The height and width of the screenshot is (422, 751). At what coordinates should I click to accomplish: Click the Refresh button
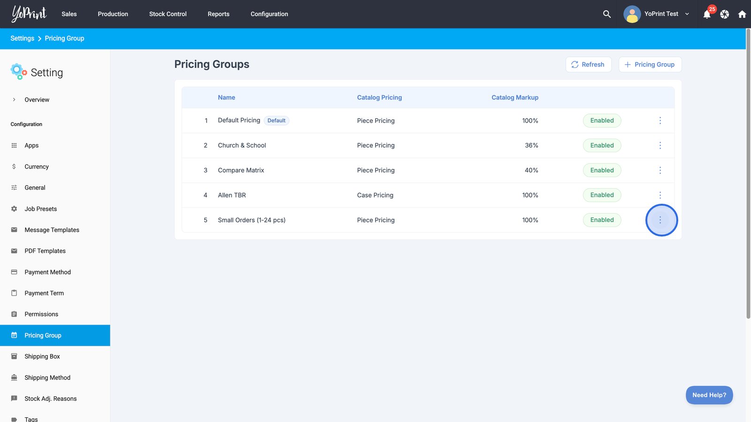[588, 65]
